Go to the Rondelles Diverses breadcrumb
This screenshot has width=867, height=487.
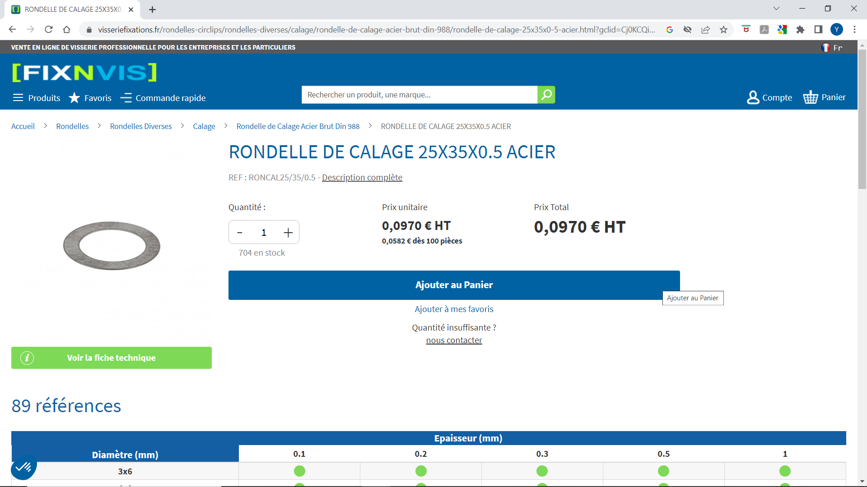(x=140, y=126)
